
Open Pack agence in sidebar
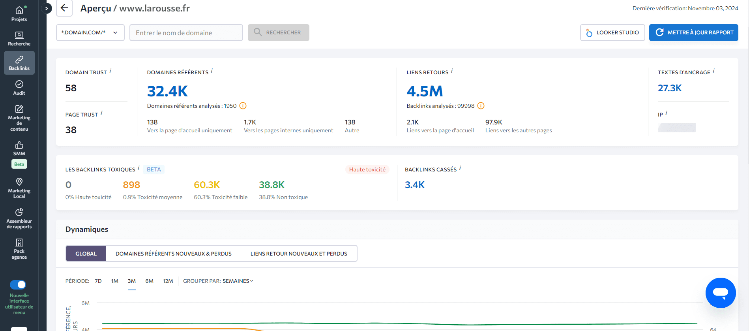(x=19, y=249)
